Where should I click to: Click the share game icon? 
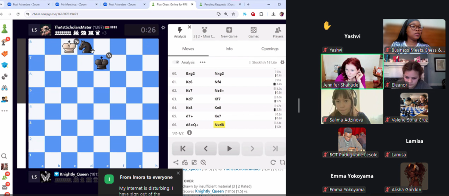(176, 162)
